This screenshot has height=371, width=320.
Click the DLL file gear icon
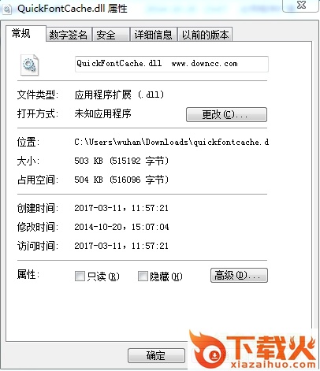pos(30,65)
